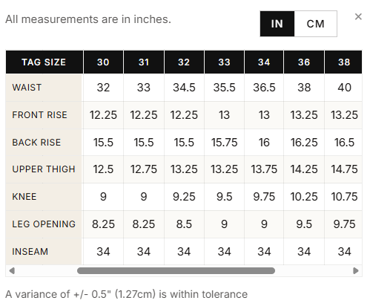Click the TAG SIZE header cell
Viewport: 370px width, 306px height.
[44, 62]
